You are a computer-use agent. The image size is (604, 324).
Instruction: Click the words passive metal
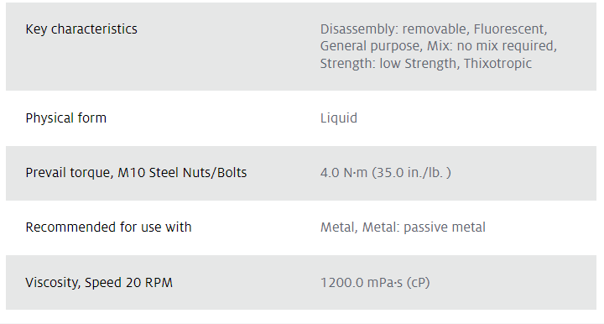pyautogui.click(x=445, y=227)
